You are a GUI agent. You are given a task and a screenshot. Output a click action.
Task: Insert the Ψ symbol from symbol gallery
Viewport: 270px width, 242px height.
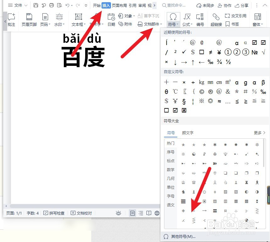coord(225,154)
